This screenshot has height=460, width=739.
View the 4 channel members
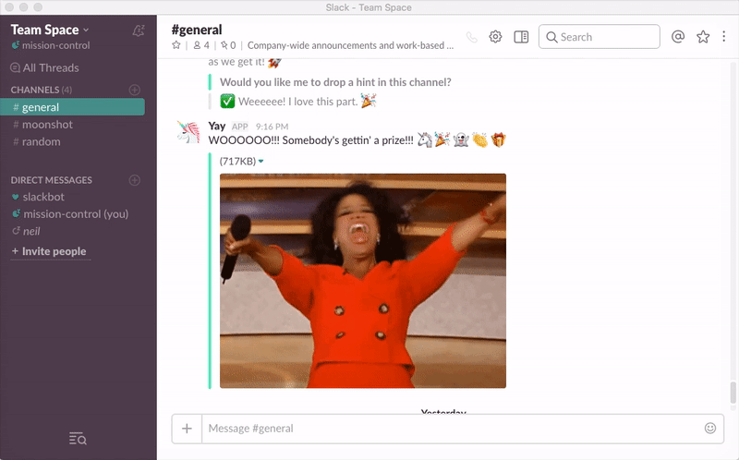(201, 45)
